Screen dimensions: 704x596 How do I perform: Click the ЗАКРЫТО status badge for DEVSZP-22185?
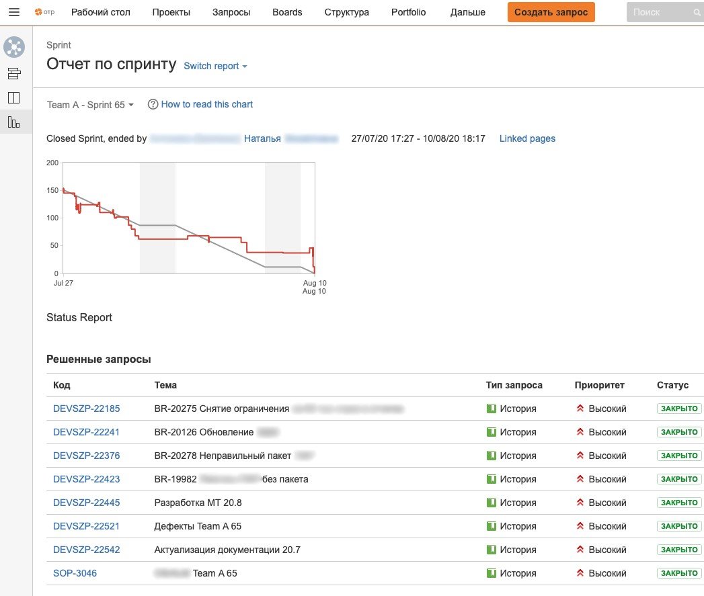click(679, 409)
